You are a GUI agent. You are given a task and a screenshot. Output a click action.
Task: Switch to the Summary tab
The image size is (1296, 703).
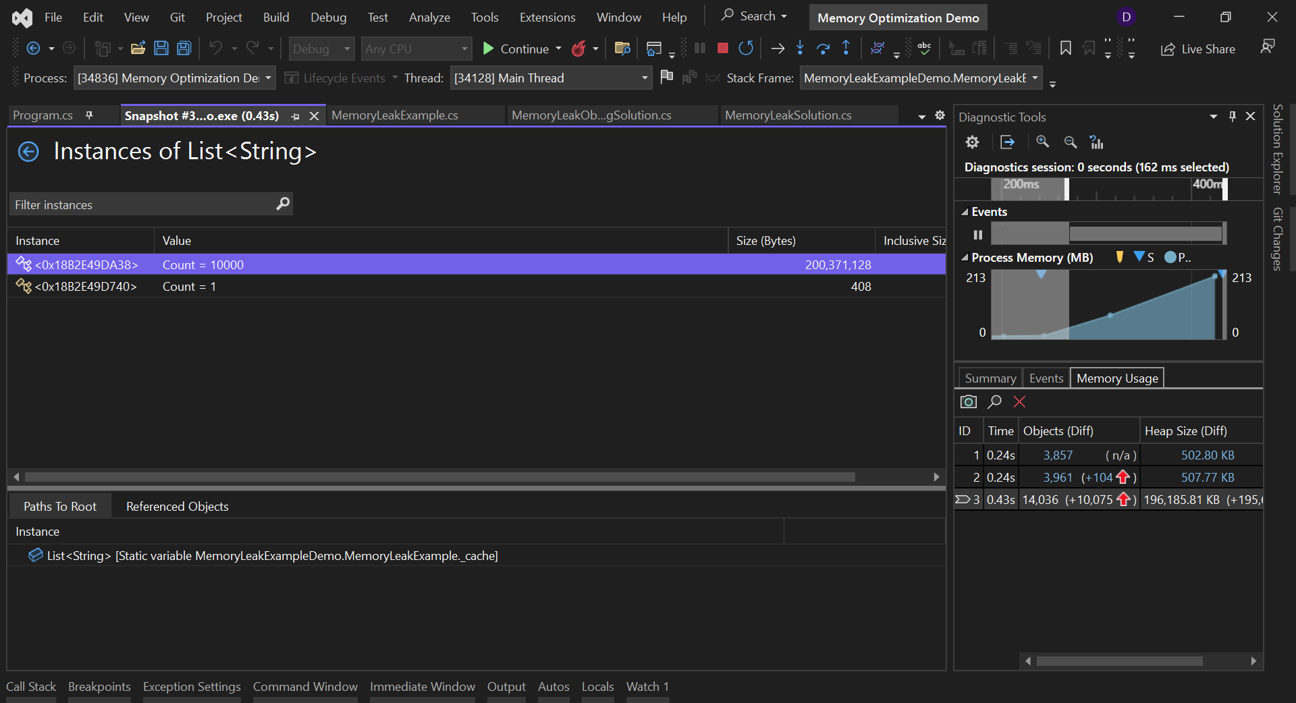[990, 378]
